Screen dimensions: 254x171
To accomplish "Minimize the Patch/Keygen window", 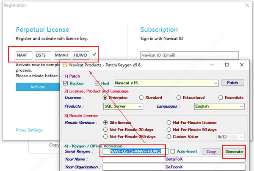I will 212,65.
